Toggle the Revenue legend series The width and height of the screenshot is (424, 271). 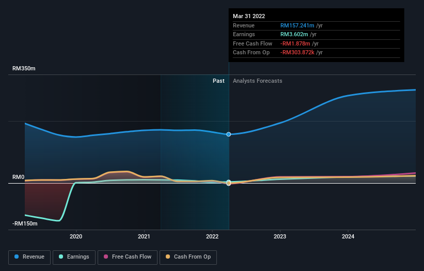29,257
